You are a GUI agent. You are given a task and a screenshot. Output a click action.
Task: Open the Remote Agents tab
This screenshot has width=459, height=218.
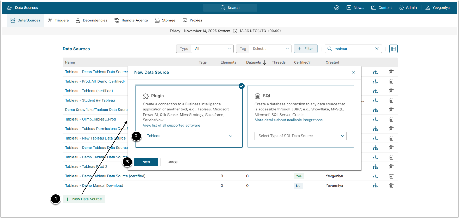131,20
